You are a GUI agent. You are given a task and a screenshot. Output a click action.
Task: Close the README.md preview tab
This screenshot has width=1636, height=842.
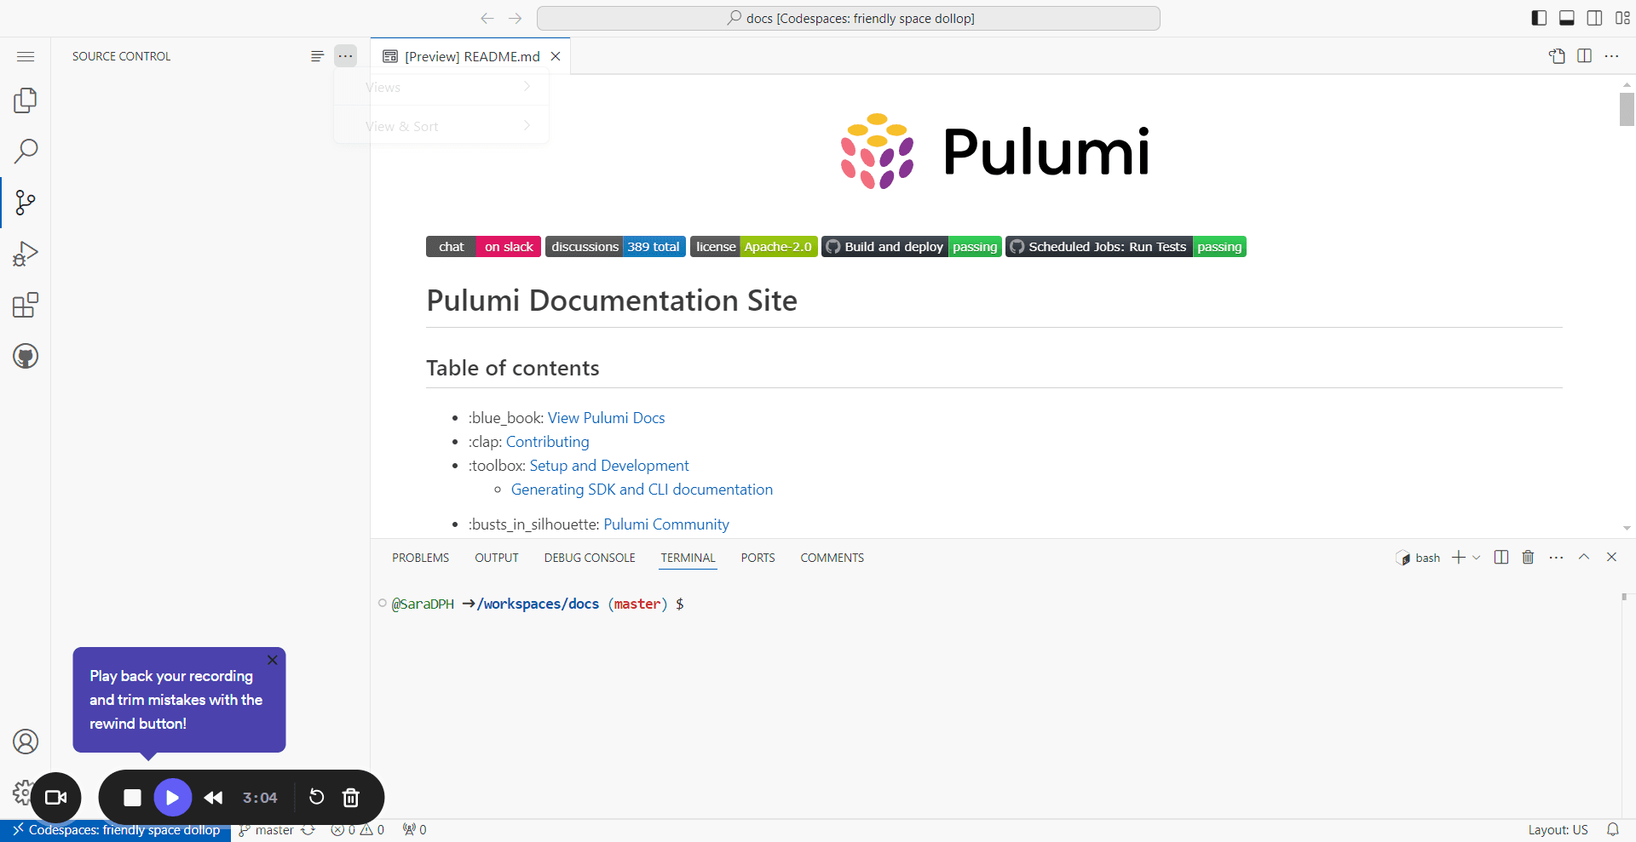tap(556, 56)
